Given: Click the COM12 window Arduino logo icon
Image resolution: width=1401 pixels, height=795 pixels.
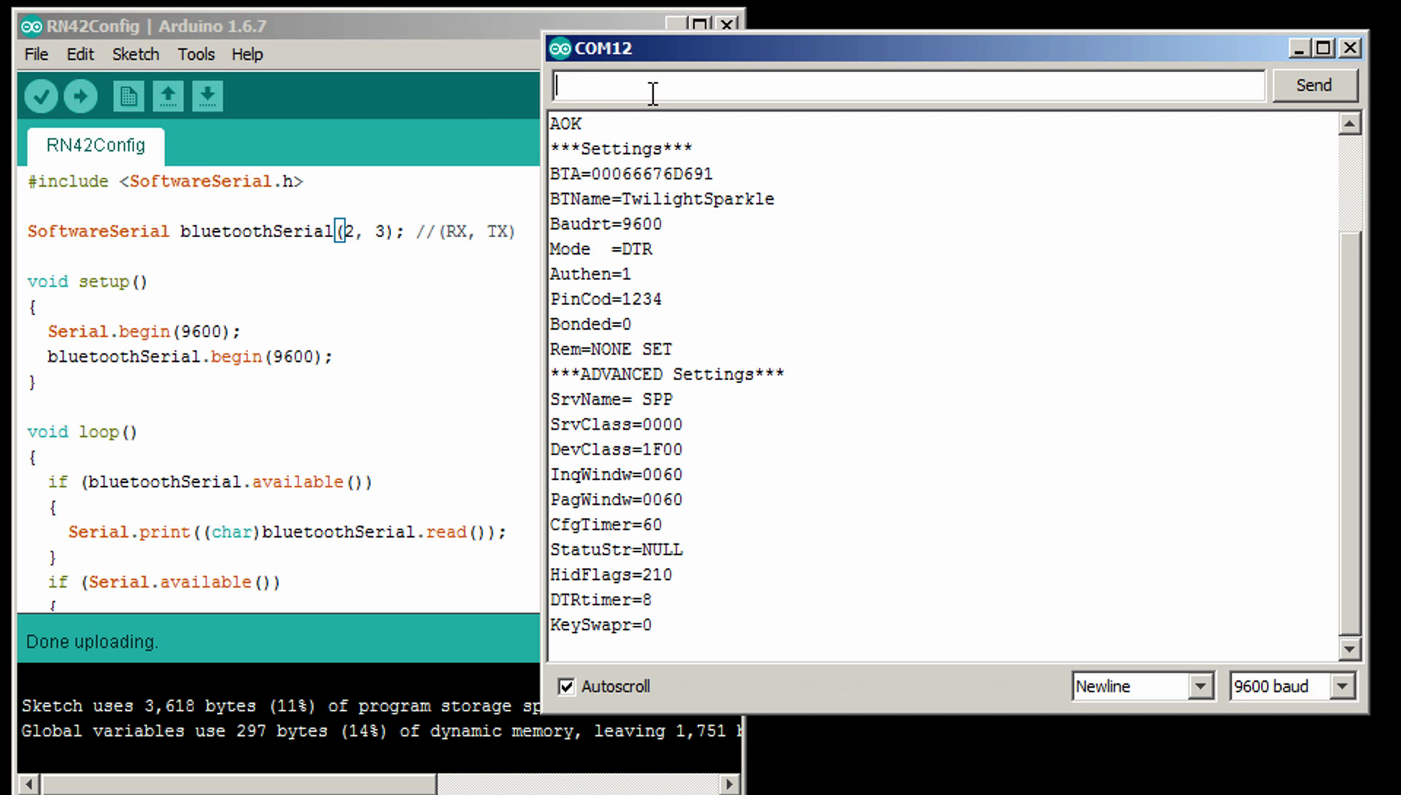Looking at the screenshot, I should pos(560,49).
